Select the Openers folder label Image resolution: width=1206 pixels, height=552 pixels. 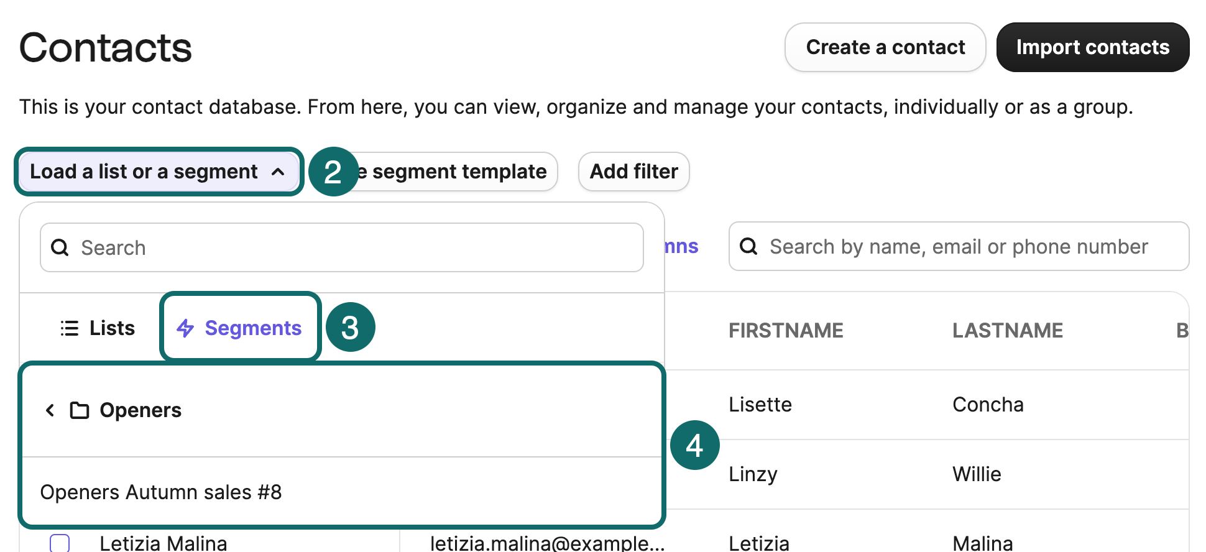point(140,410)
